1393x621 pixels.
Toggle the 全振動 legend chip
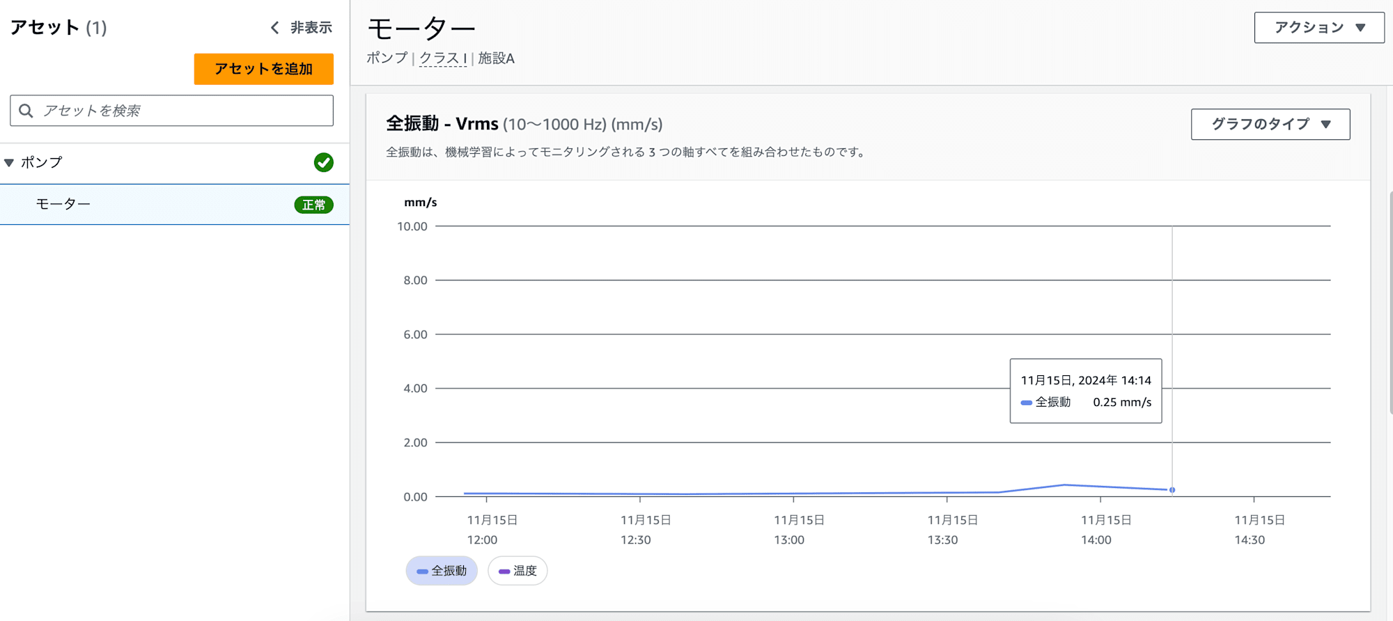pyautogui.click(x=442, y=571)
